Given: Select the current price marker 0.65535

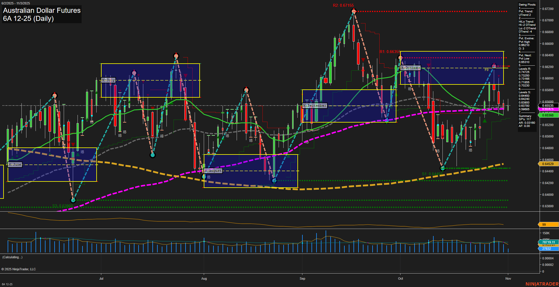Looking at the screenshot, I should click(x=548, y=106).
